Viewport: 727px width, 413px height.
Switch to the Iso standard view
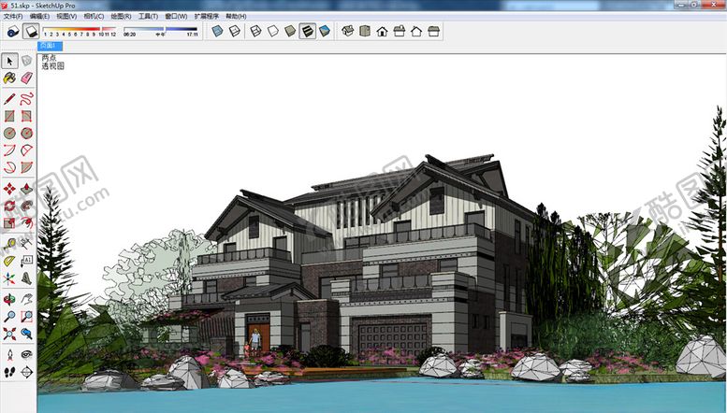[x=347, y=31]
